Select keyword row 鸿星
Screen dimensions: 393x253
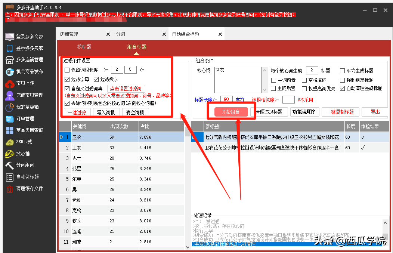[x=121, y=169]
